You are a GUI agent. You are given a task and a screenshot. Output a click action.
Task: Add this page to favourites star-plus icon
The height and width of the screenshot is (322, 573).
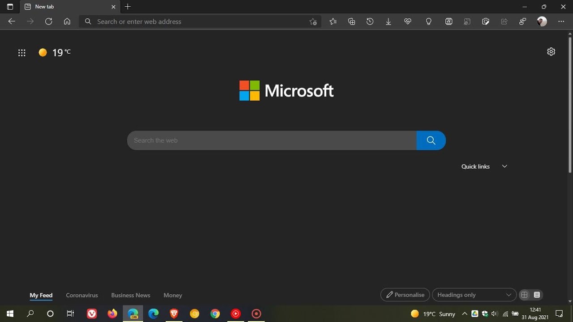point(313,21)
